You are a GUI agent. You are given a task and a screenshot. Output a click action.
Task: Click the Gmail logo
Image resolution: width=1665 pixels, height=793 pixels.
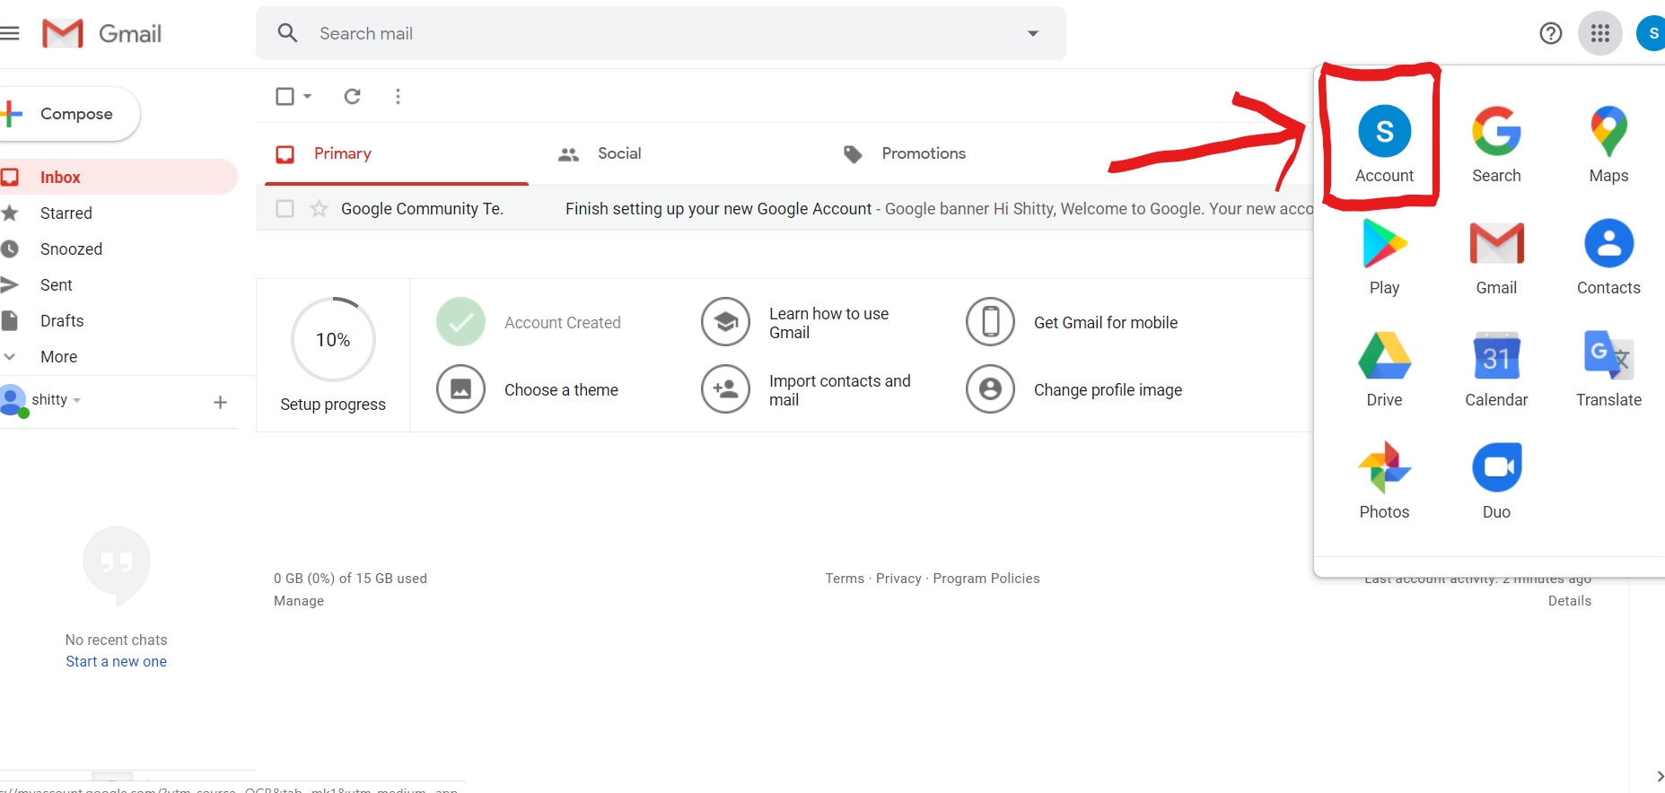coord(101,34)
